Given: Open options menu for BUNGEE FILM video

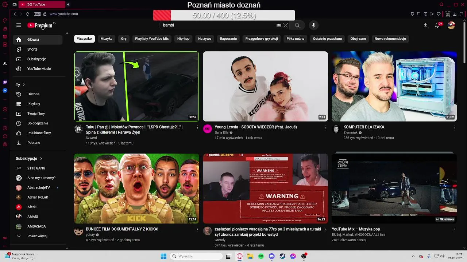Looking at the screenshot, I should pos(197,230).
